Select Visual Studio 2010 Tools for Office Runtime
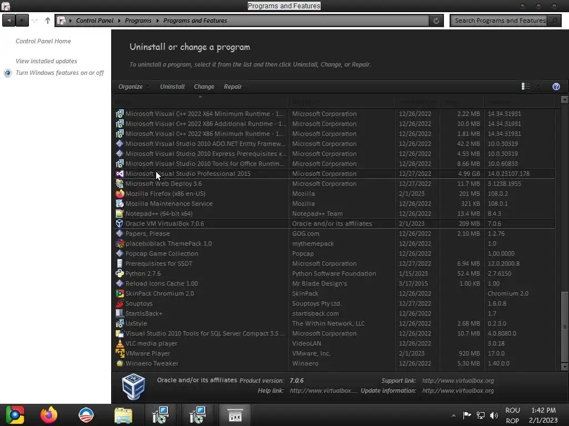 [335, 164]
